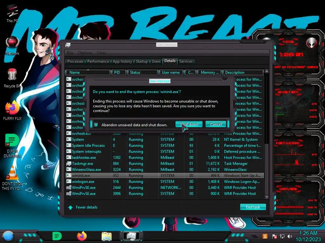The width and height of the screenshot is (325, 243).
Task: Click Task Manager title bar icon
Action: tap(68, 45)
